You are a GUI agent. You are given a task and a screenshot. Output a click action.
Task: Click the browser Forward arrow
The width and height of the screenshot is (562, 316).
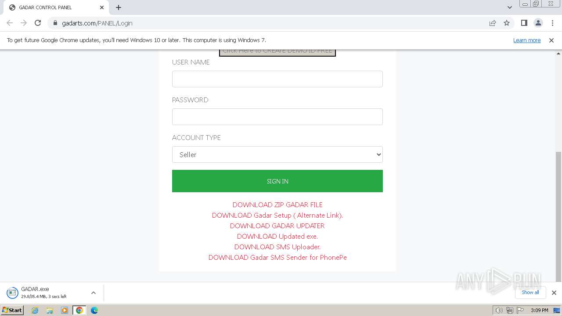(24, 23)
